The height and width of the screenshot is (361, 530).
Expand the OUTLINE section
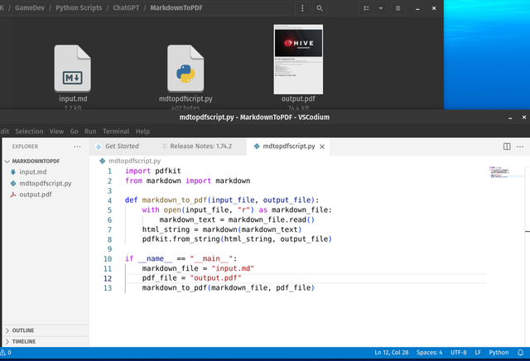click(23, 330)
